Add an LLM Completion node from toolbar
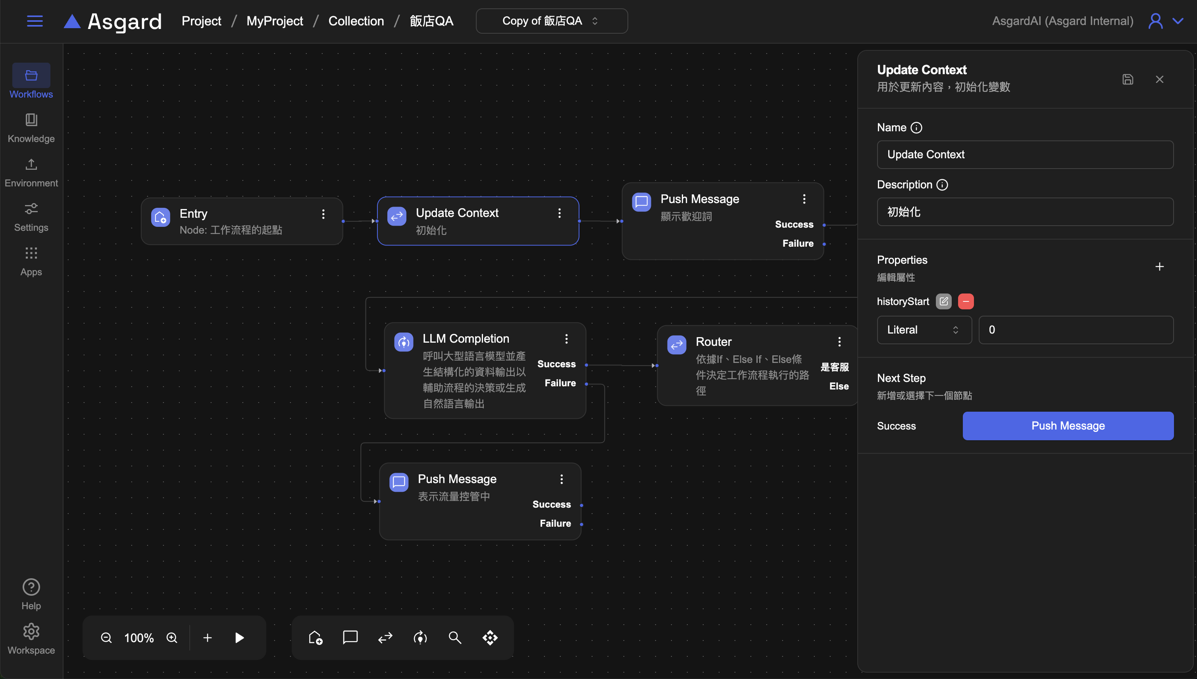This screenshot has width=1197, height=679. [420, 637]
